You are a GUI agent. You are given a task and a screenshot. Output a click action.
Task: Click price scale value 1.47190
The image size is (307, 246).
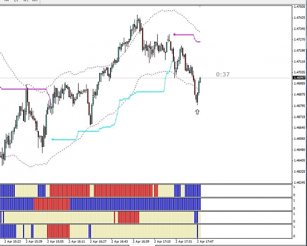(299, 51)
